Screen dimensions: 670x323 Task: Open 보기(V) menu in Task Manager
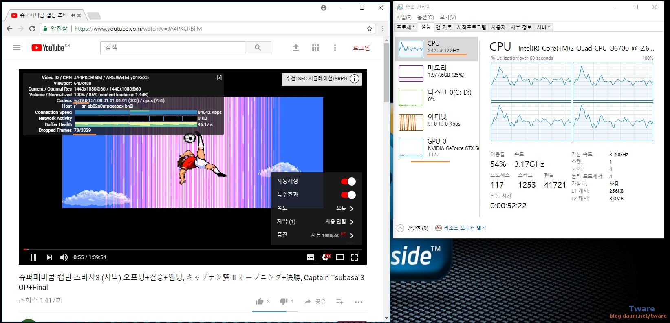[x=447, y=17]
